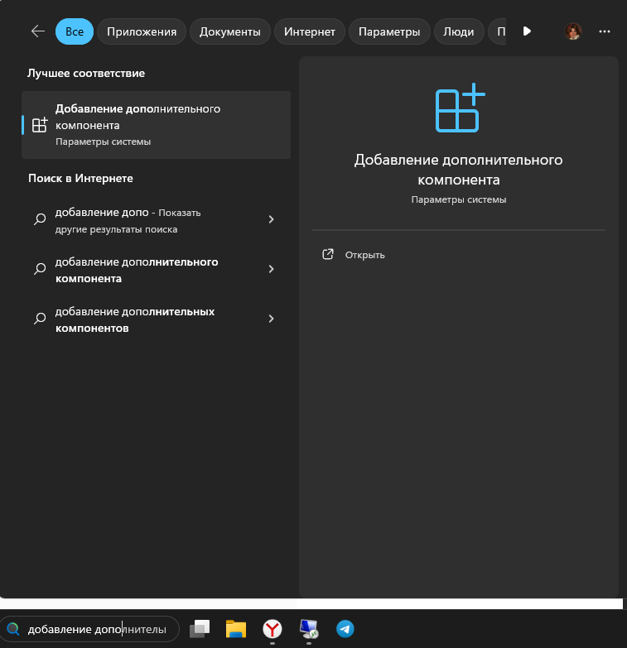Expand "добавление дополнительных компонентов" web result chevron

(x=272, y=319)
